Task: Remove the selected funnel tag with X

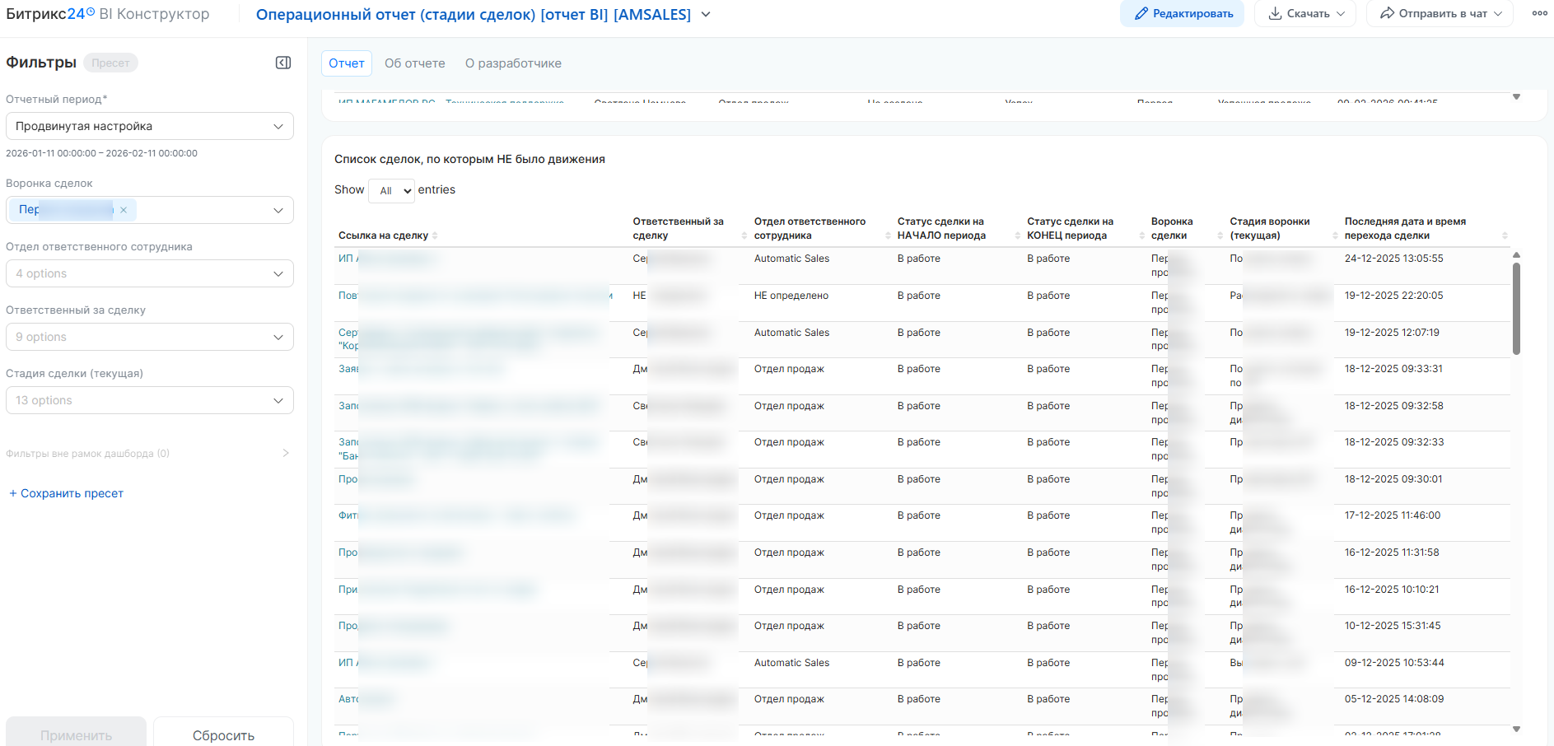Action: tap(124, 210)
